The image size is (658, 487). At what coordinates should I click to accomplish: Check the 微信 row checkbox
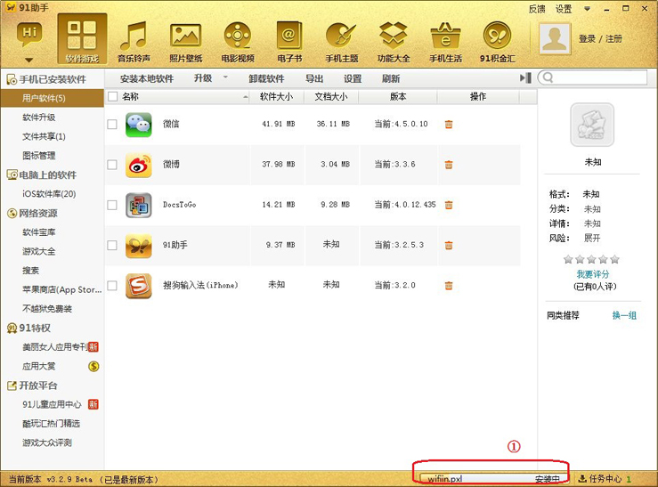112,124
